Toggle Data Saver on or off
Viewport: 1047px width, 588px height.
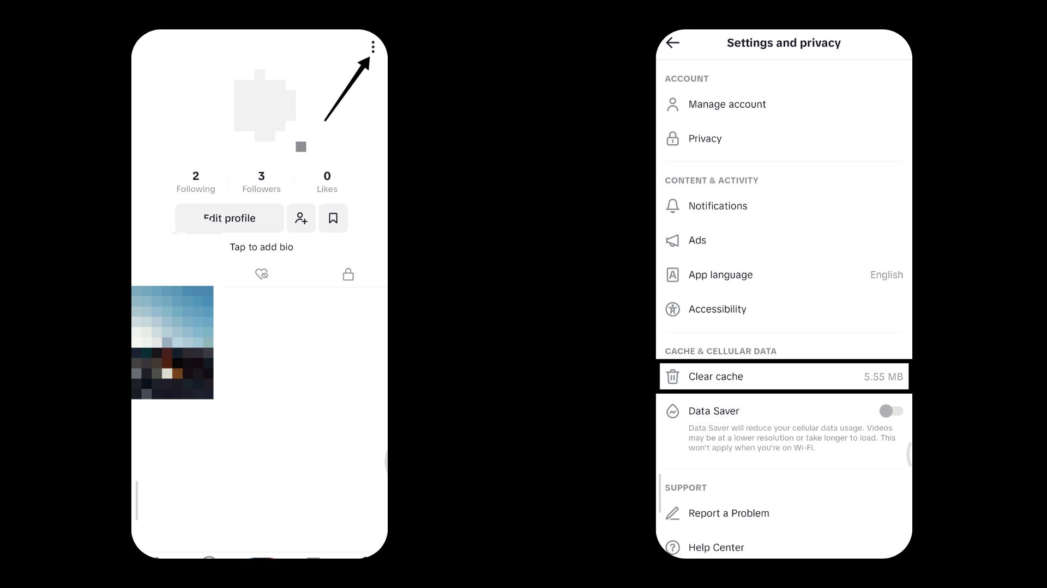[890, 411]
